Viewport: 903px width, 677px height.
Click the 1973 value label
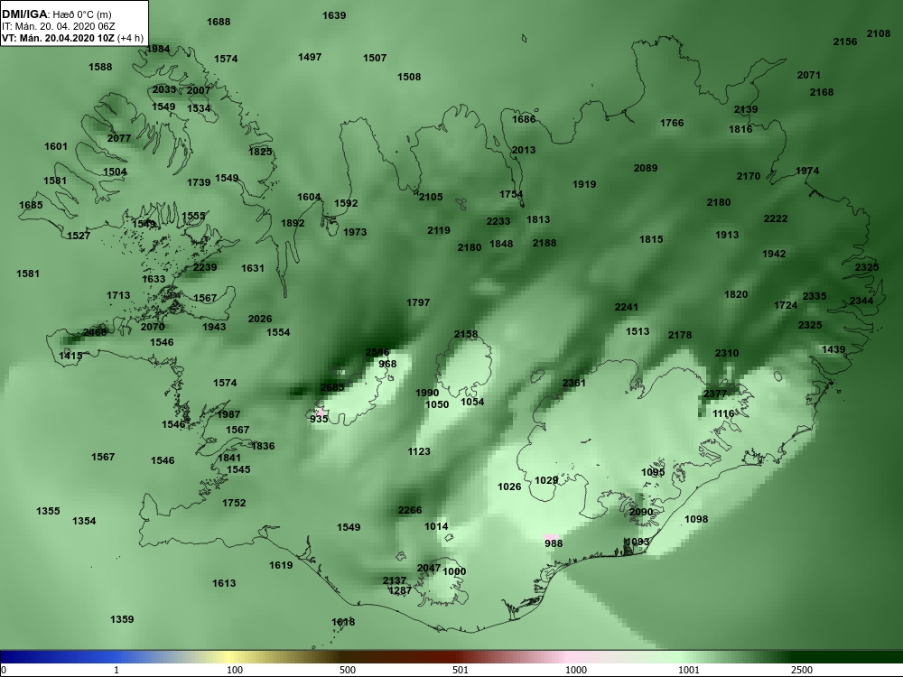tap(355, 232)
